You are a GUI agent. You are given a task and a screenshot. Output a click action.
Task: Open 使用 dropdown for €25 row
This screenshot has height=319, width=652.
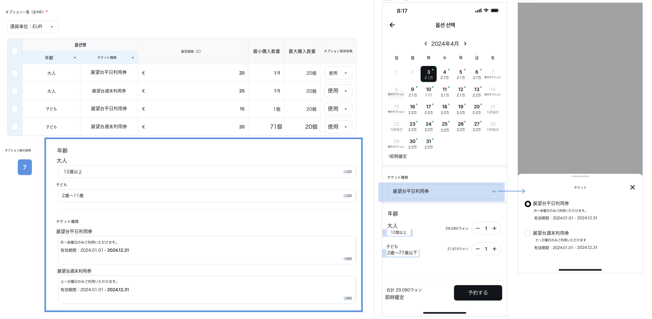338,91
